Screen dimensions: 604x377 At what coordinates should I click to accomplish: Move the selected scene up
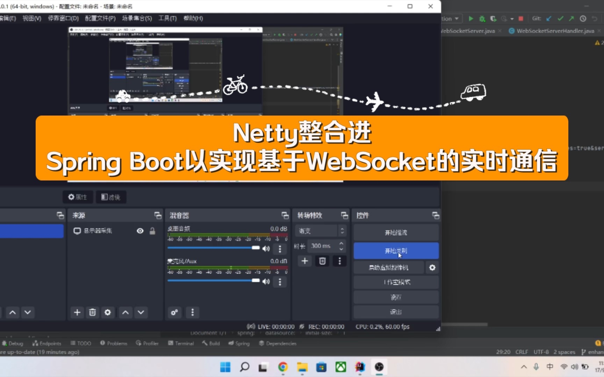click(x=13, y=312)
